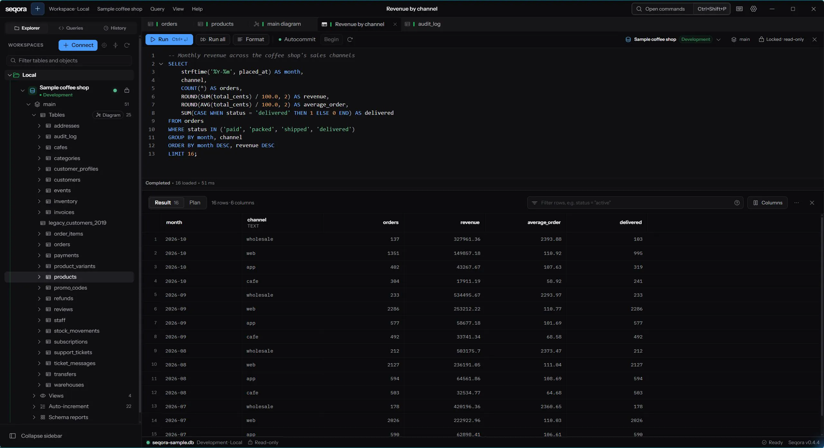This screenshot has width=824, height=448.
Task: Open the environment dropdown chevron next to Development
Action: pyautogui.click(x=718, y=39)
